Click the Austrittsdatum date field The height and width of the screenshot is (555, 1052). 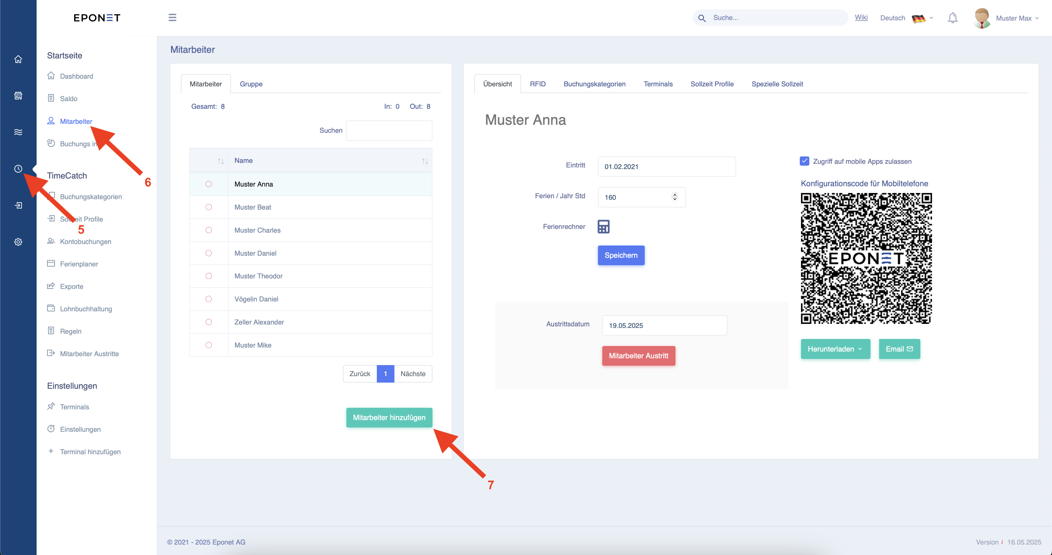coord(664,325)
